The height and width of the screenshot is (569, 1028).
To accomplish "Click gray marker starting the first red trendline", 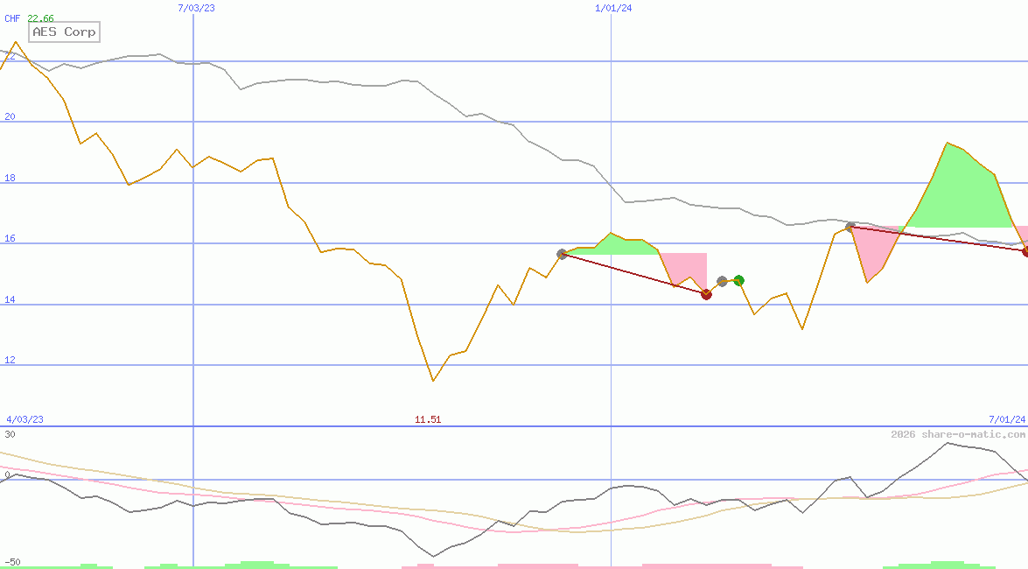I will pos(562,254).
